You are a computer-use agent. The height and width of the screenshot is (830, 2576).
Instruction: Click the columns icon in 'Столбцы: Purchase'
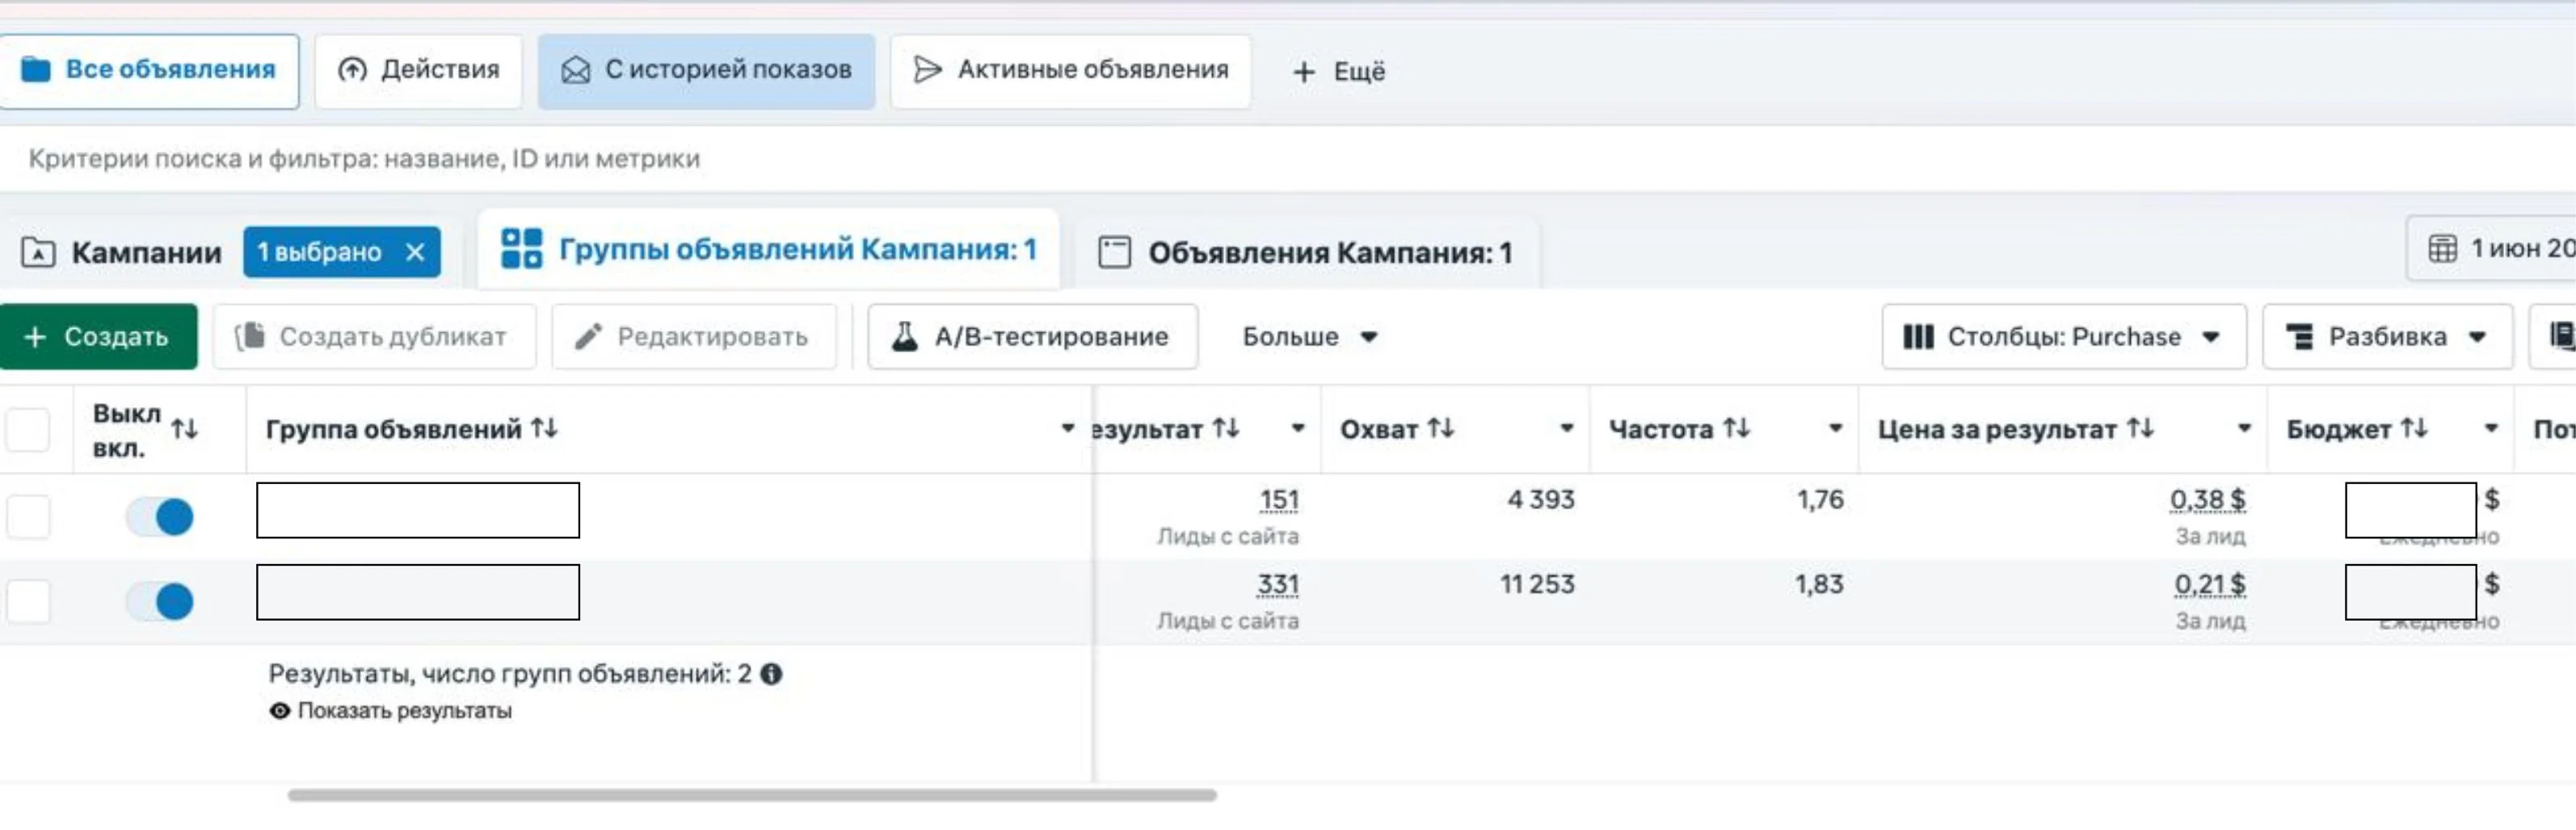(1918, 337)
